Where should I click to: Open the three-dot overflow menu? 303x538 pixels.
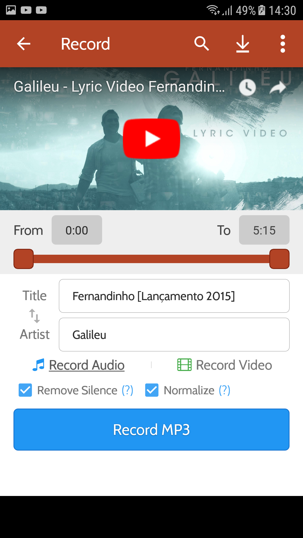pos(283,44)
